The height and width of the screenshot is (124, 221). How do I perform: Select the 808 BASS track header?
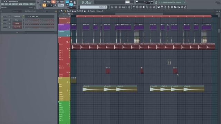[64, 27]
